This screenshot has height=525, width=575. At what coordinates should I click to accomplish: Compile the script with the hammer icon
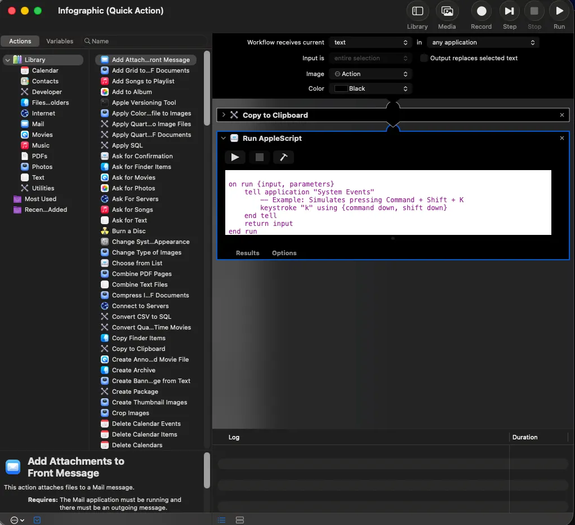pos(283,157)
